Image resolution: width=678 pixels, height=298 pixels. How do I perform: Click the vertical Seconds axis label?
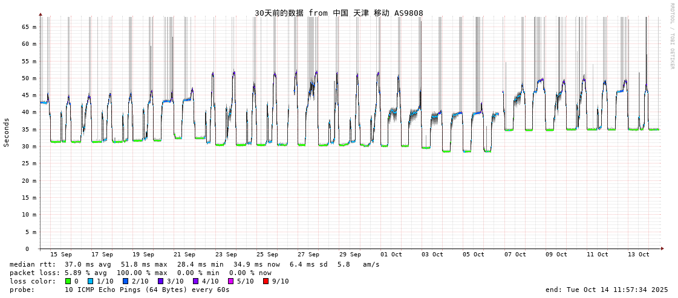pyautogui.click(x=7, y=132)
